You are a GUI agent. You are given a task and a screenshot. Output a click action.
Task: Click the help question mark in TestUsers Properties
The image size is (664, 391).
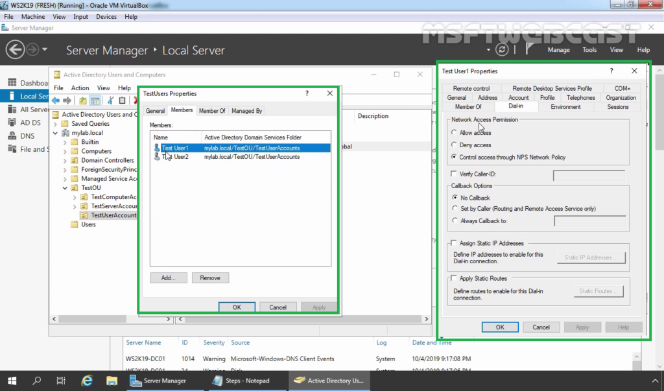click(x=307, y=93)
